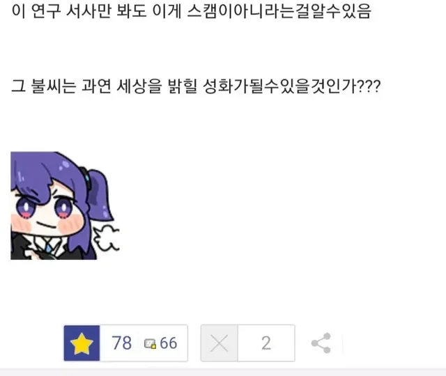This screenshot has width=446, height=376.
Task: Click the gray divider bar at the bottom
Action: click(223, 373)
